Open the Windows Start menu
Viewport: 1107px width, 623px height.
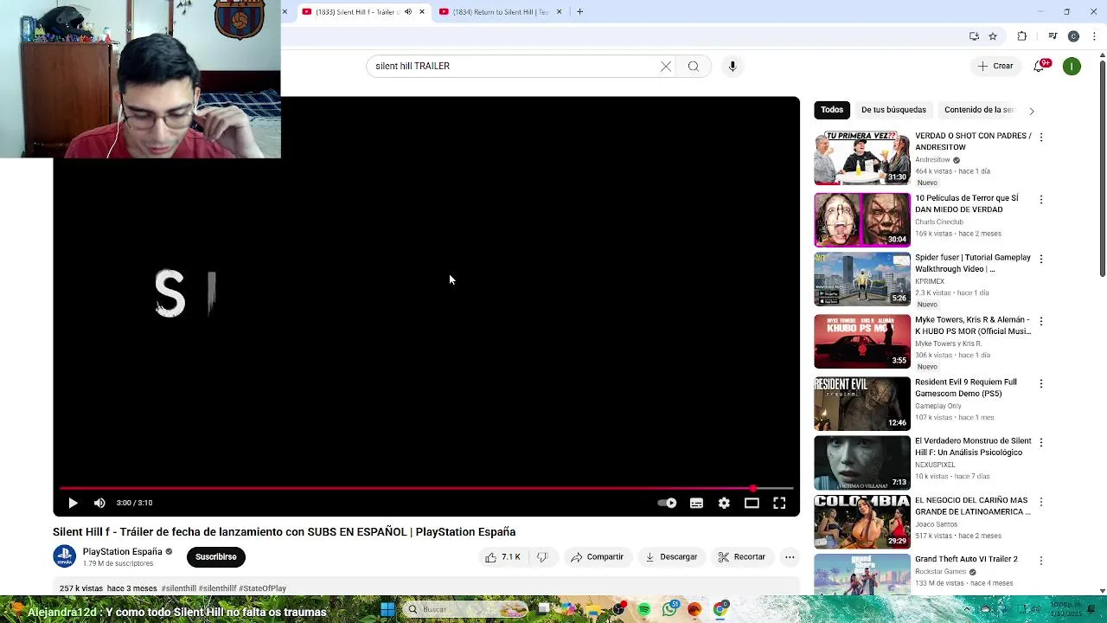pyautogui.click(x=387, y=610)
